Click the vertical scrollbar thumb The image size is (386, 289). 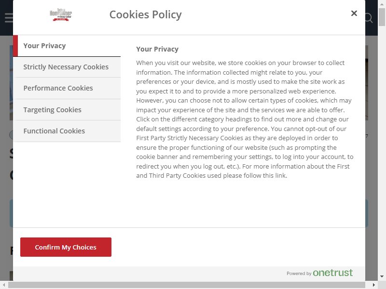382,17
